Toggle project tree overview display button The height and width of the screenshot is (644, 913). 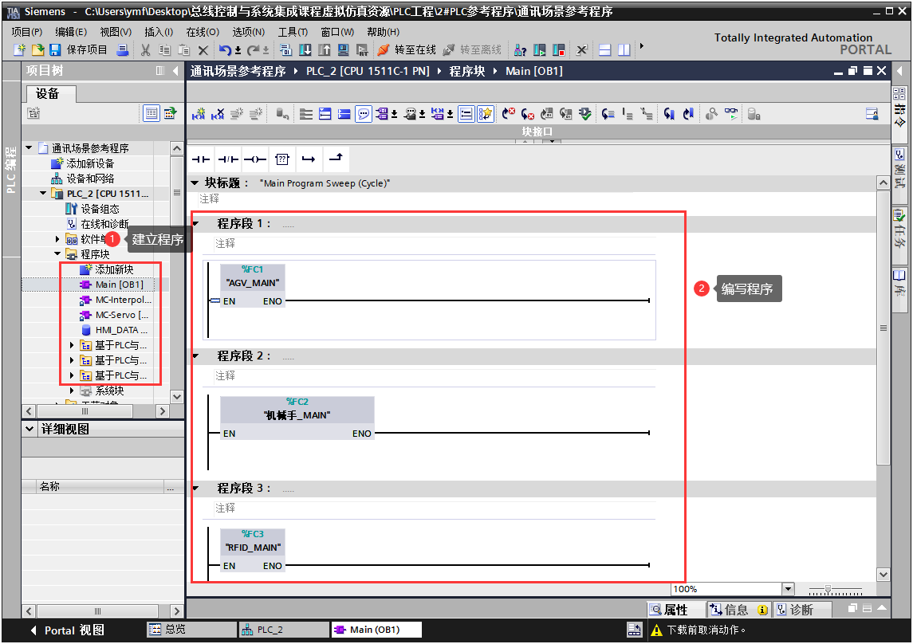click(x=152, y=113)
